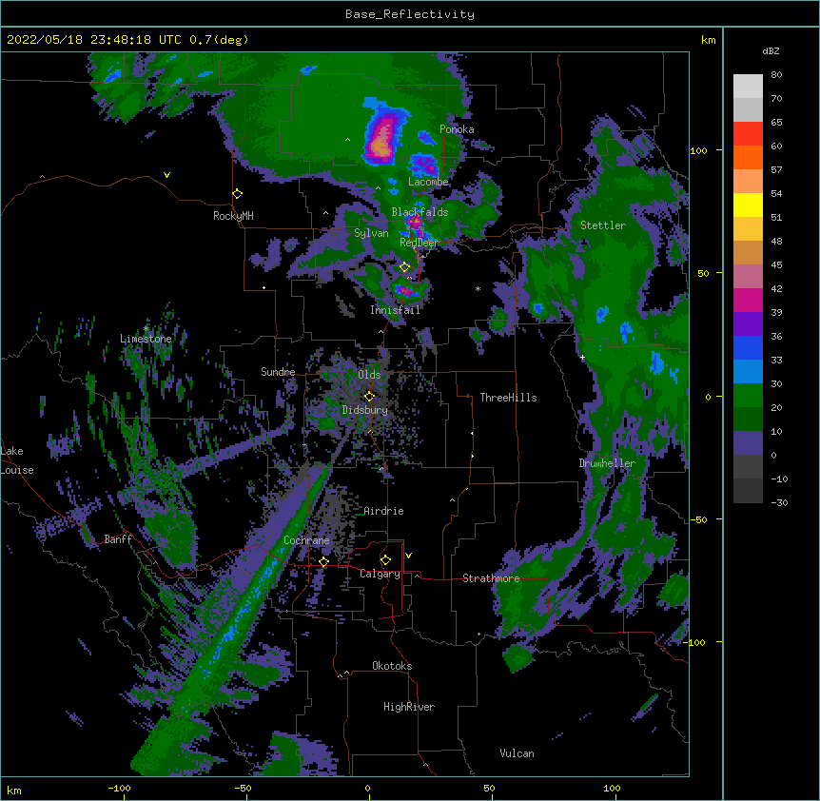Click the Base_Reflectivity title text
Viewport: 820px width, 801px height.
(x=410, y=14)
